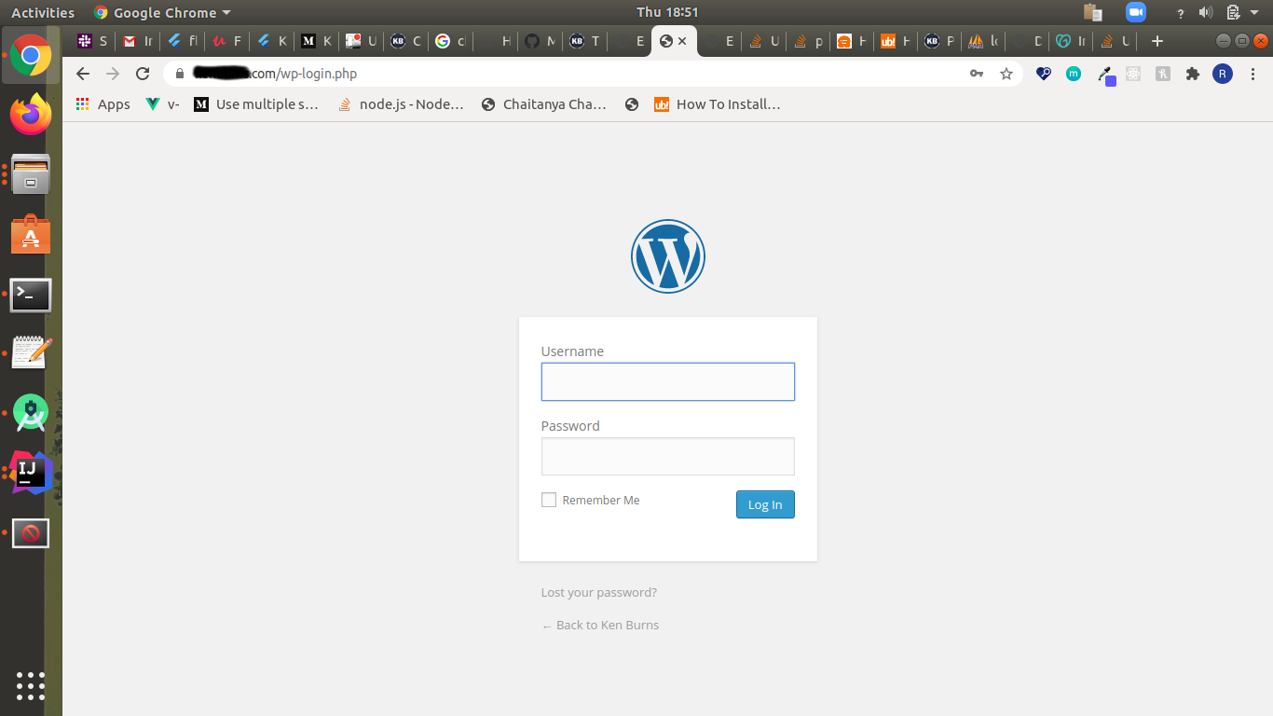Click the browser forward arrow

coord(113,74)
